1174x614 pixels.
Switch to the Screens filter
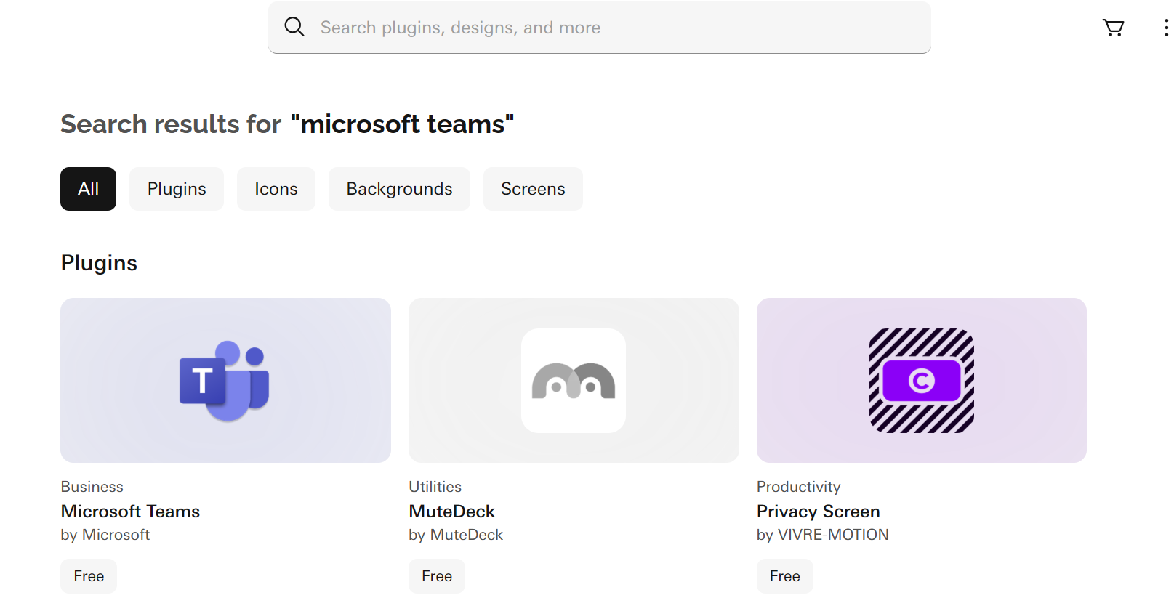click(x=533, y=189)
